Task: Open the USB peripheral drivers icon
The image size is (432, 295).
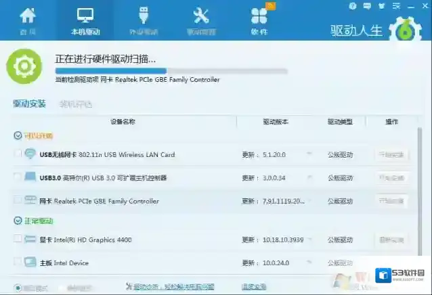Action: point(143,20)
